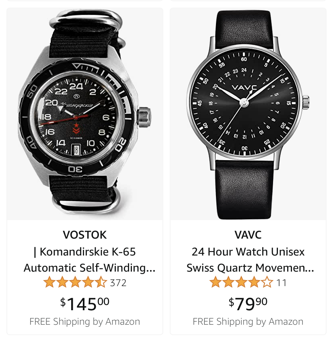
Task: Click the $79.90 price
Action: pos(248,303)
